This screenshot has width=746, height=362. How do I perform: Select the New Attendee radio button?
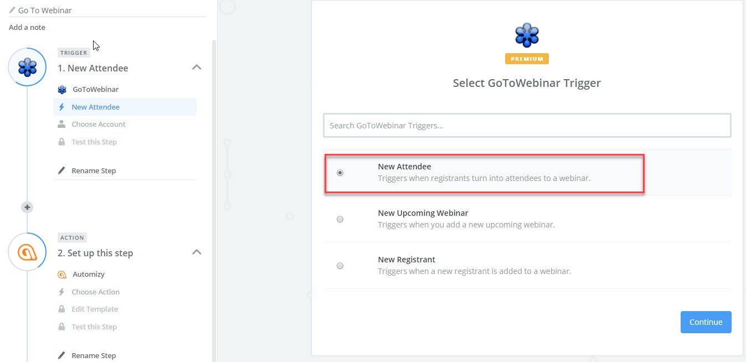coord(340,173)
